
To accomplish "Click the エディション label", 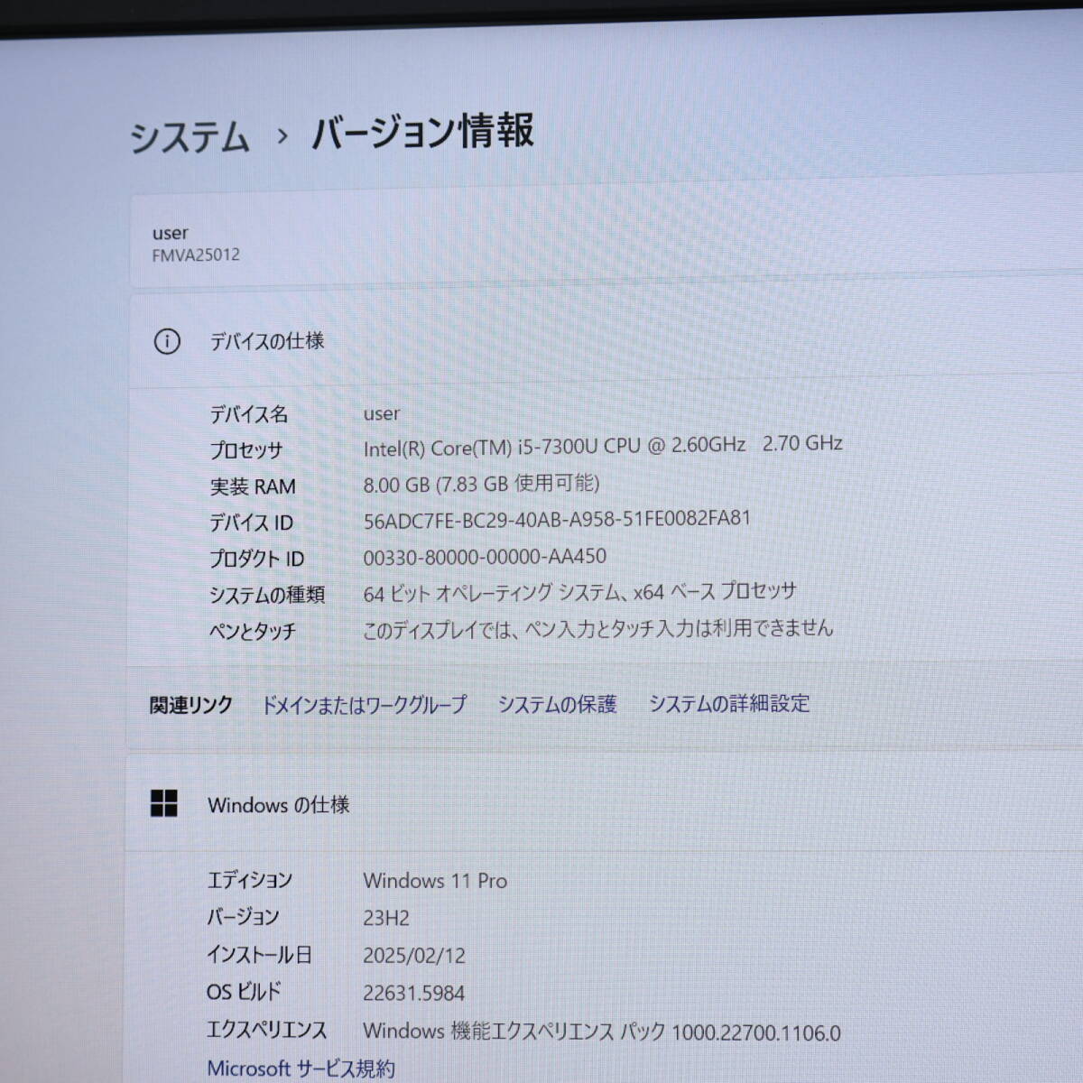I will coord(249,880).
